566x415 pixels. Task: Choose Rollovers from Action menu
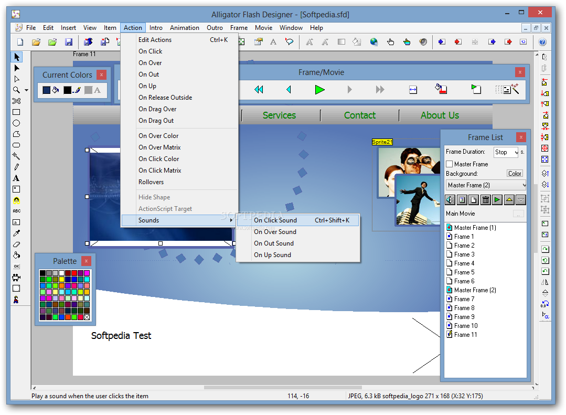point(180,182)
